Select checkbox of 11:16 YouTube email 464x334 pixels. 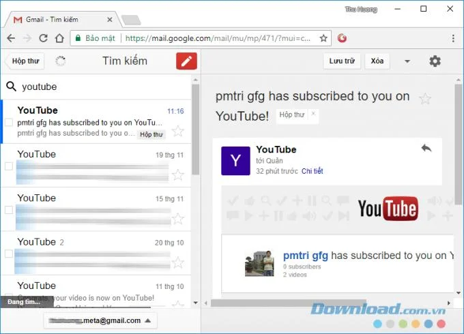click(9, 123)
